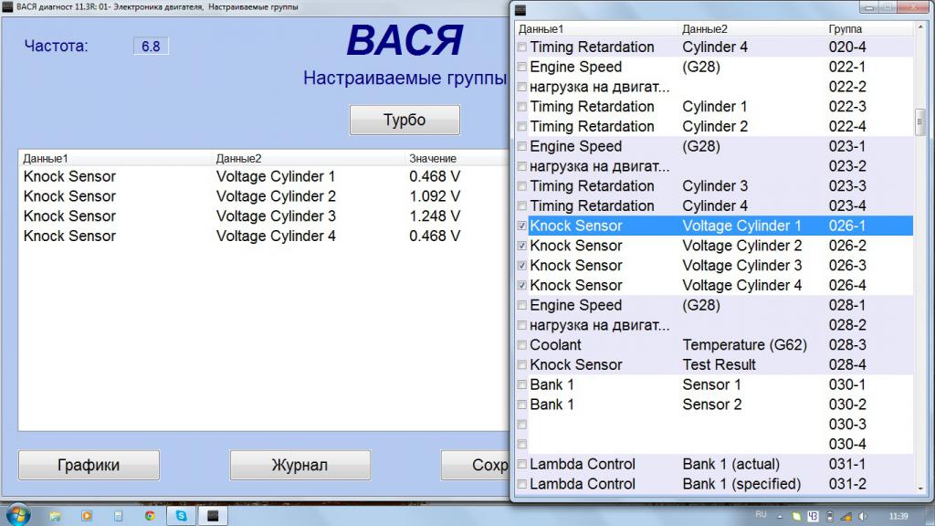
Task: Enable Lambda Control Bank 1 (actual) 031-1
Action: [521, 464]
